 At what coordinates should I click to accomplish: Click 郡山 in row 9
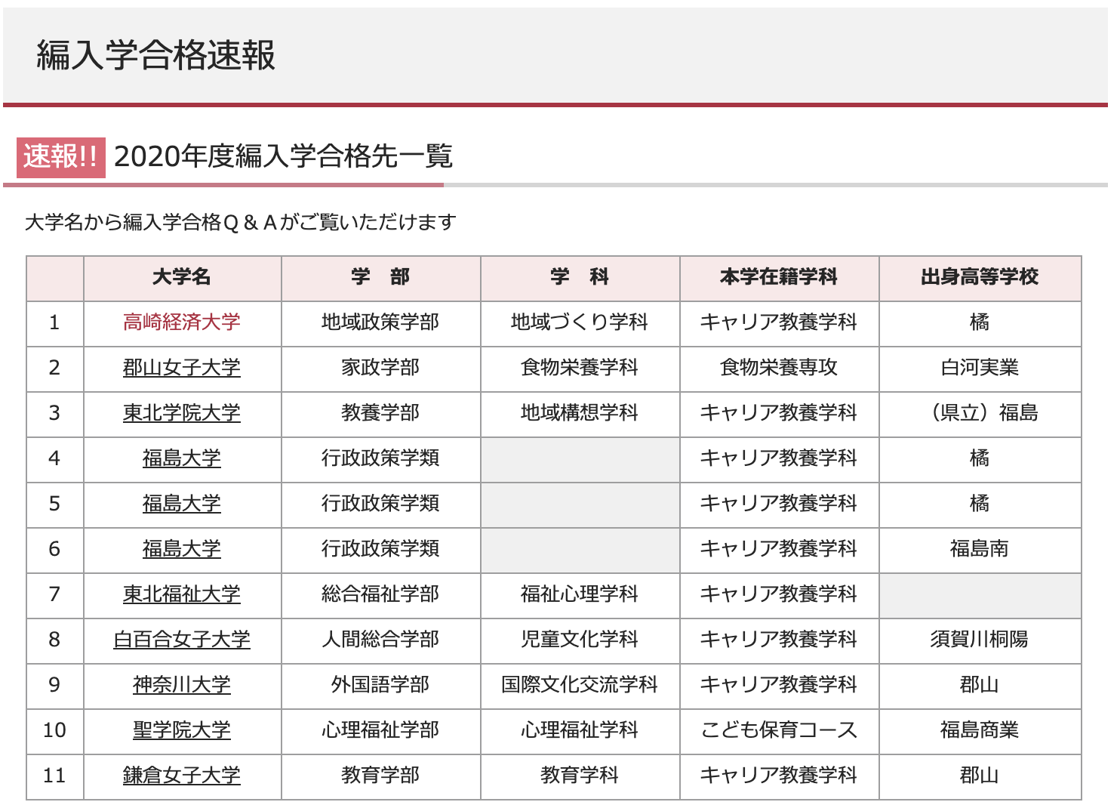click(x=980, y=685)
